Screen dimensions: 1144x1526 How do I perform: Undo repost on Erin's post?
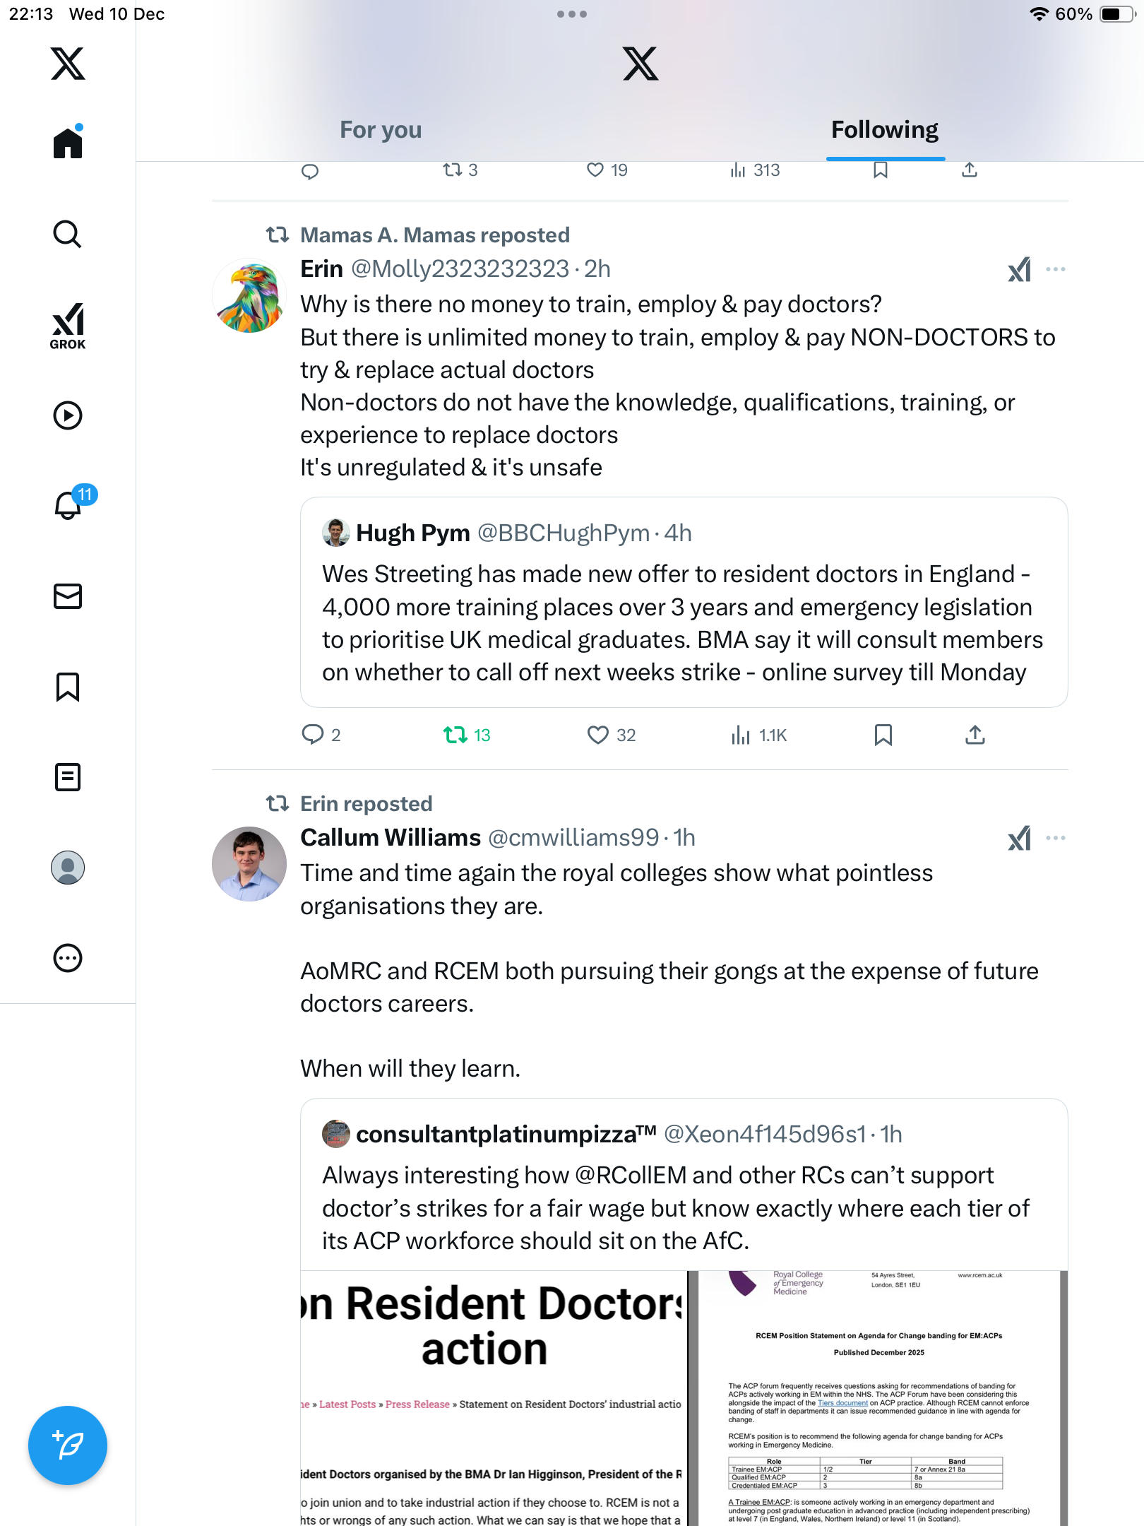coord(455,735)
